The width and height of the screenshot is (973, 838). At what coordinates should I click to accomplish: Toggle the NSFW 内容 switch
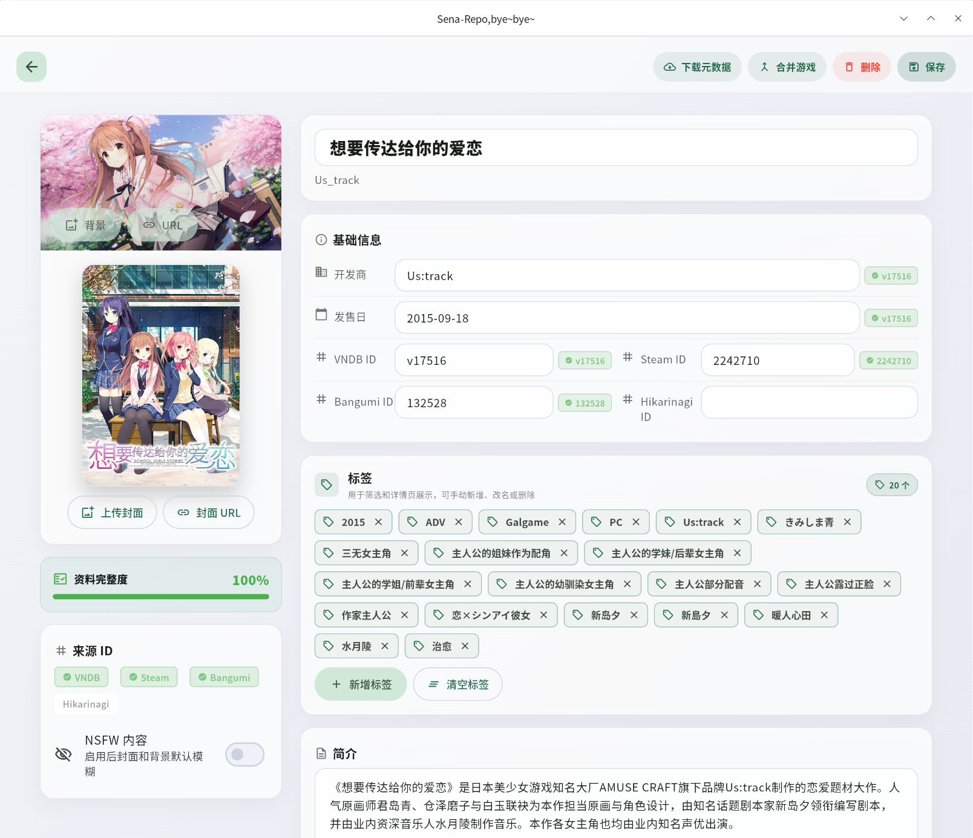(244, 755)
